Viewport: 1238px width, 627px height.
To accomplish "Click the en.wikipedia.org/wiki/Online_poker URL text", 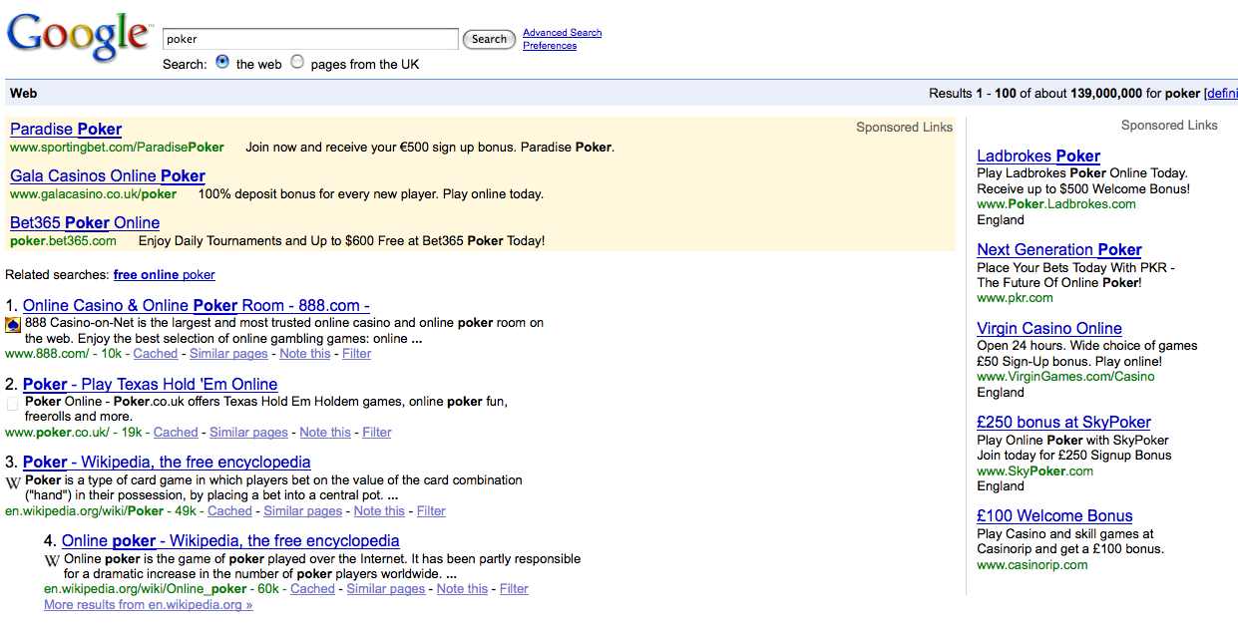I will [147, 589].
